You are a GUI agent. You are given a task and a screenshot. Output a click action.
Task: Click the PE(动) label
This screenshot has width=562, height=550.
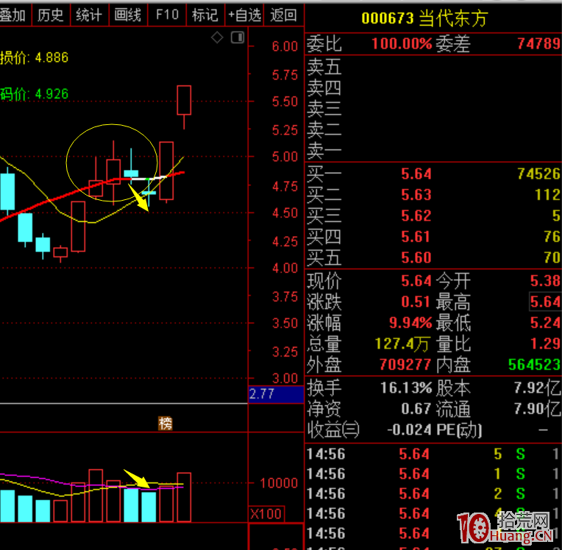click(x=459, y=430)
